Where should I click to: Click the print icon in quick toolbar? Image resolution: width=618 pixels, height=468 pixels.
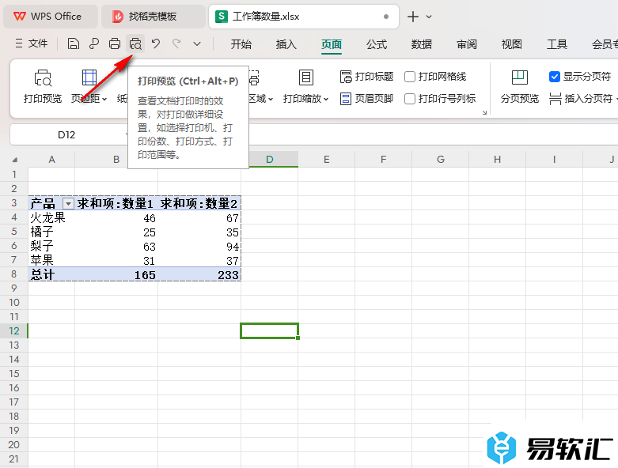(x=115, y=43)
